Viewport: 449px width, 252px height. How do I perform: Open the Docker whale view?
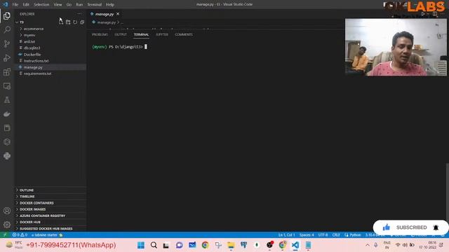coord(7,113)
